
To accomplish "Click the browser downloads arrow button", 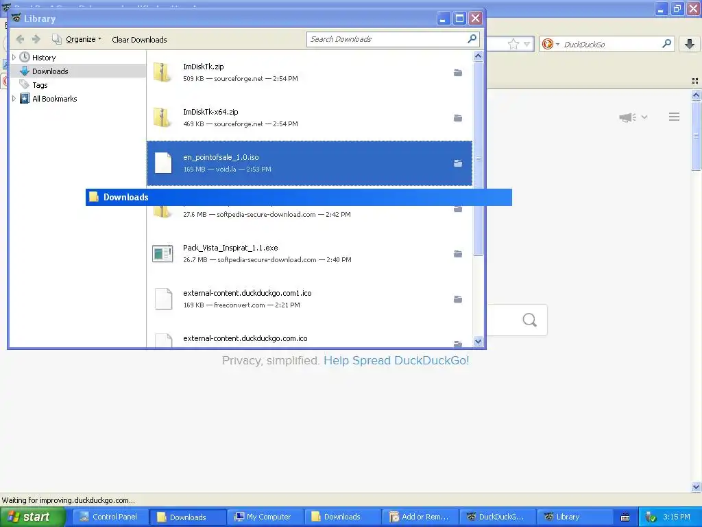I will [x=690, y=44].
